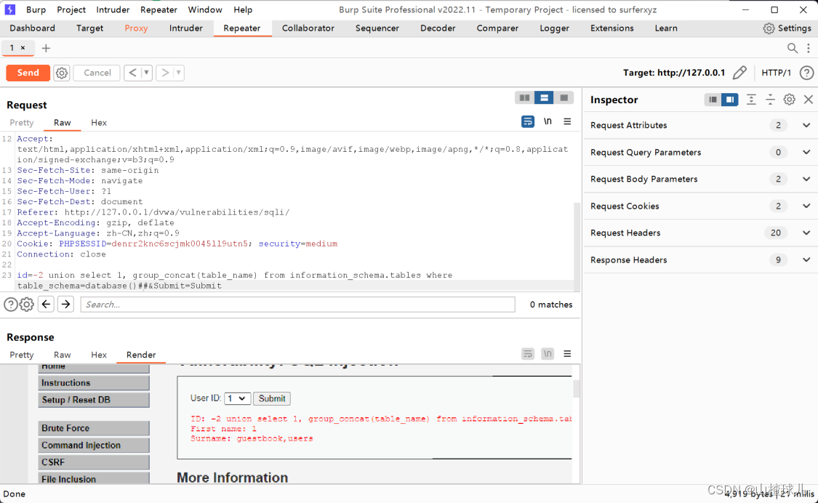Dock Inspector layout right icon

pyautogui.click(x=730, y=100)
